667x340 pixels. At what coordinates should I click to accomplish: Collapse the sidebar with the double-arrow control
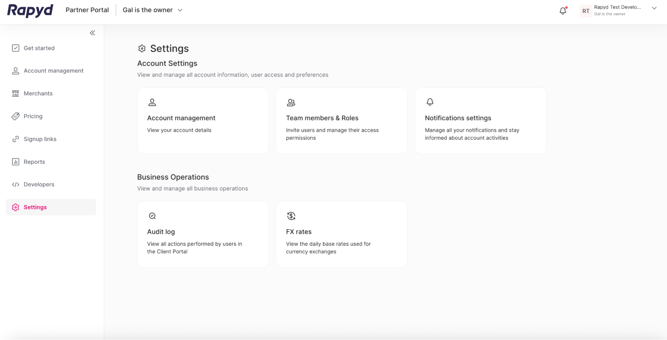[92, 33]
